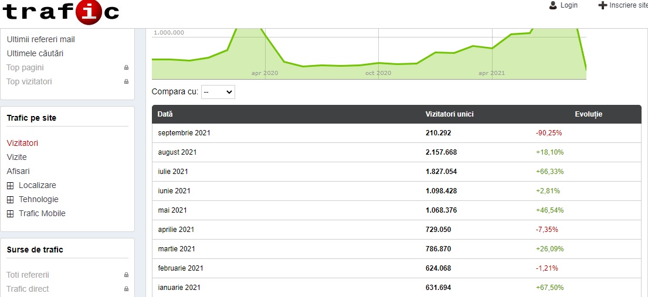The width and height of the screenshot is (648, 297).
Task: Click lock icon beside Top vizitatori
Action: point(126,82)
